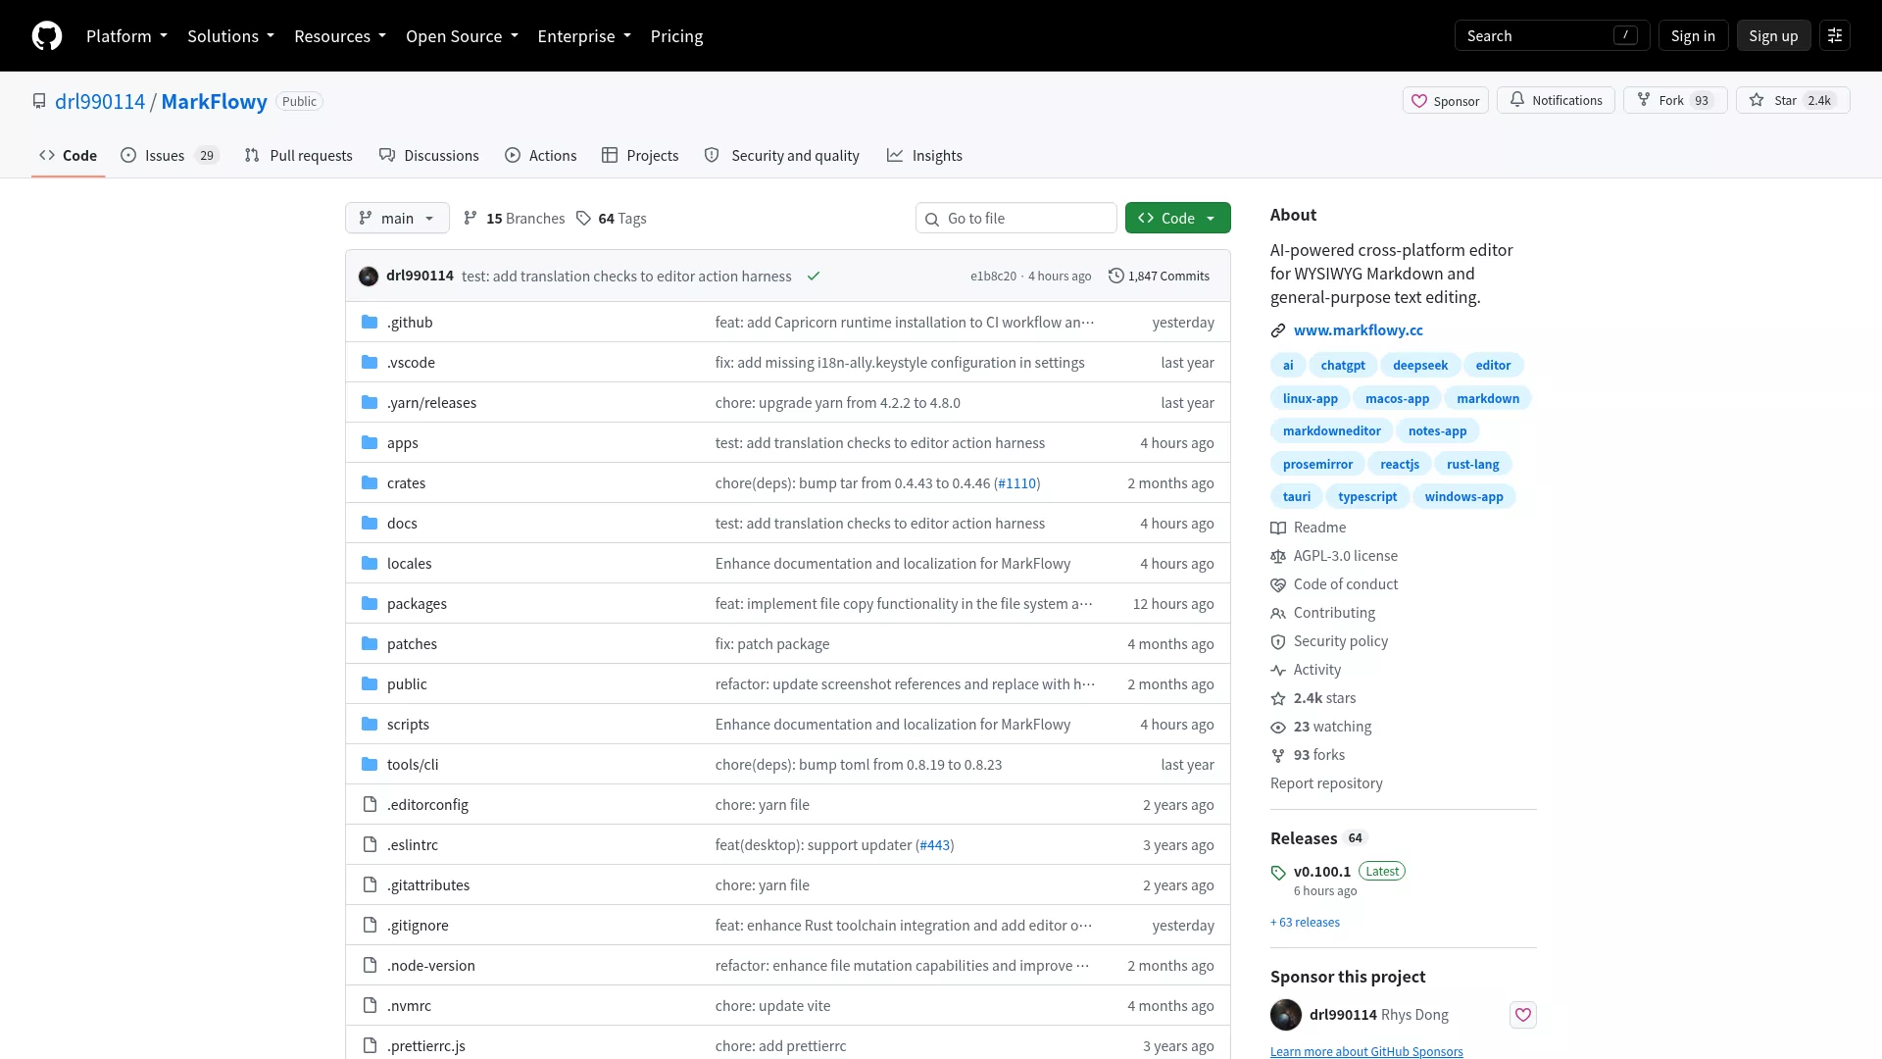Click the eye icon next to 23 watching
This screenshot has width=1882, height=1059.
click(x=1278, y=727)
